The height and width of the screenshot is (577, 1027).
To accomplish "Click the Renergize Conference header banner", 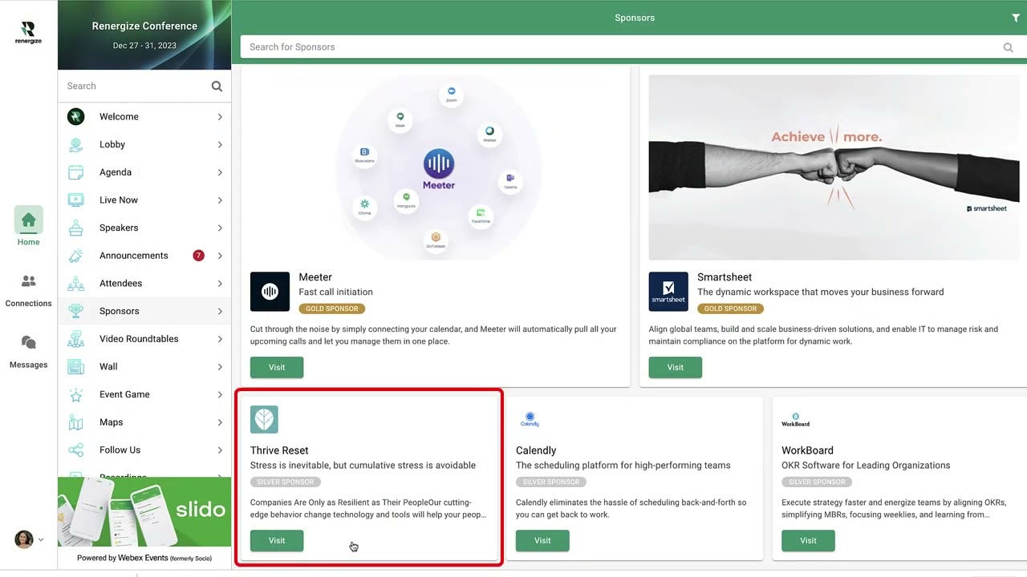I will click(144, 34).
